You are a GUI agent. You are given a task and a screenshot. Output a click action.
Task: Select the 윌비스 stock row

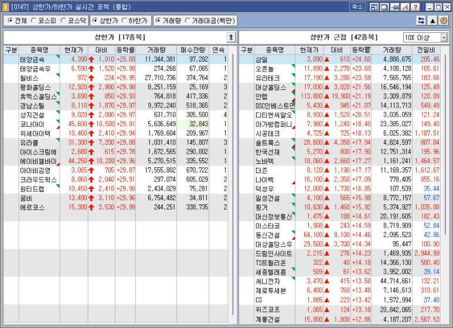point(115,78)
